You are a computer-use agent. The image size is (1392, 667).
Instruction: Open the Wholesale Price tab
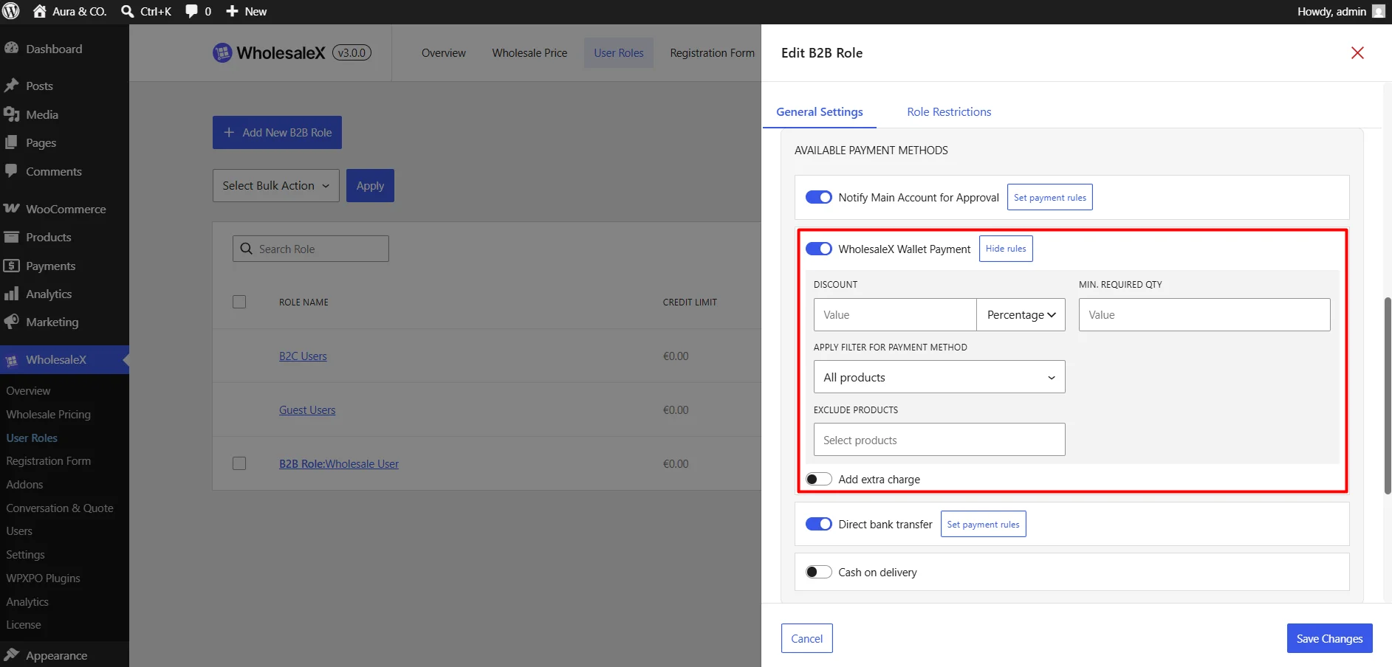pos(530,53)
